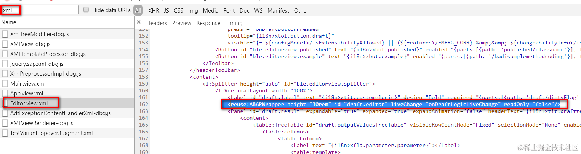The width and height of the screenshot is (581, 154).
Task: Toggle the Hide data URLs checkbox
Action: [x=86, y=10]
